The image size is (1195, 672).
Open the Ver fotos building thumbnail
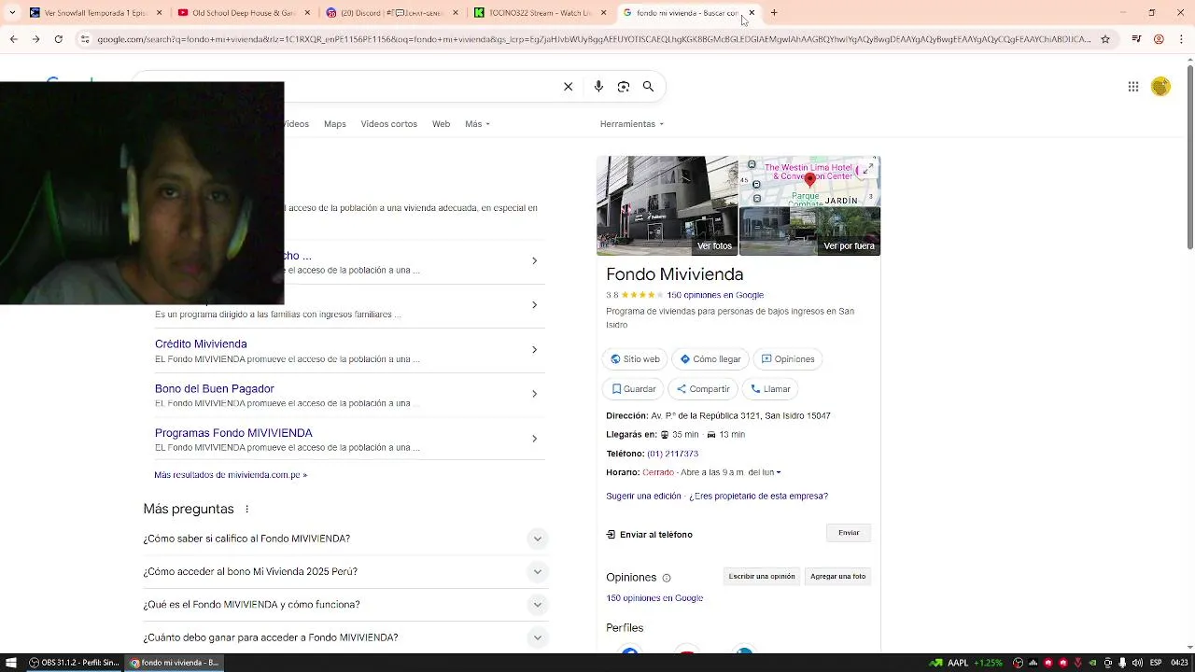[668, 205]
